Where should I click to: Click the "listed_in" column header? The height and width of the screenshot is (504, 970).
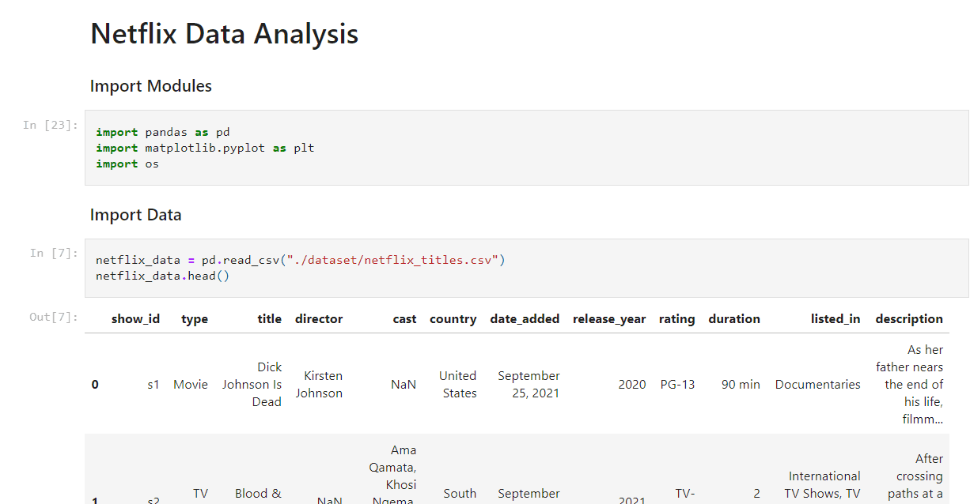[x=835, y=319]
